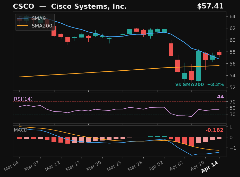Click the large red candlestick after Apr 02
This screenshot has width=240, height=177.
(171, 50)
